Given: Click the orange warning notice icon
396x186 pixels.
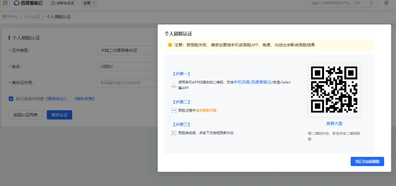Looking at the screenshot, I should pyautogui.click(x=170, y=45).
